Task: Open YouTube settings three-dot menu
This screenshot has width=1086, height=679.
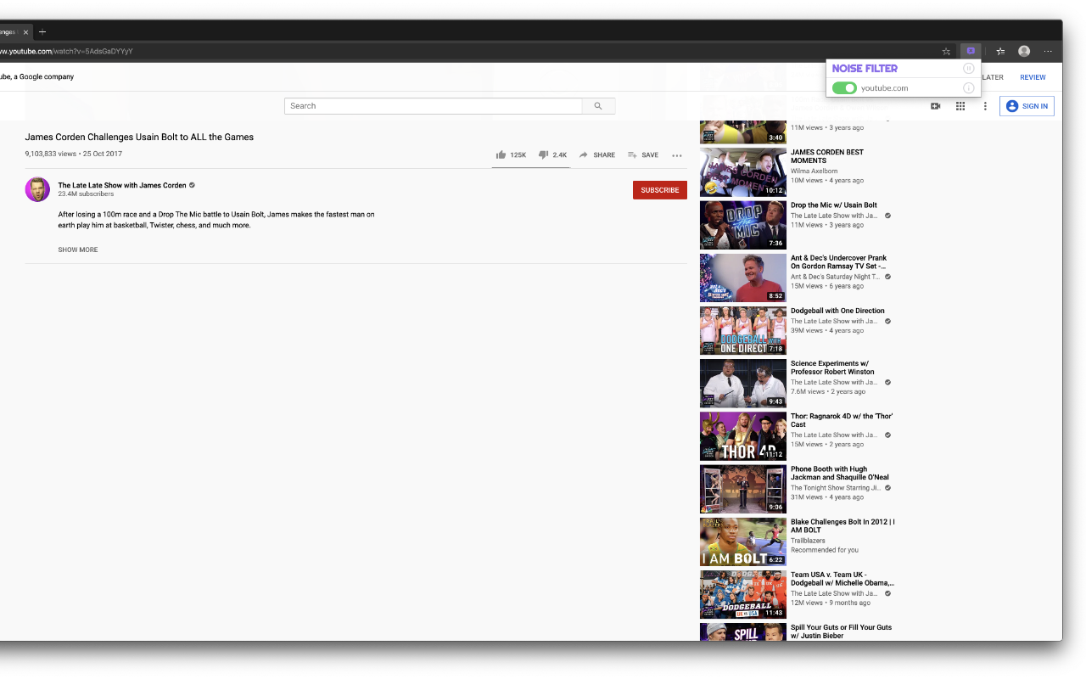Action: 985,106
